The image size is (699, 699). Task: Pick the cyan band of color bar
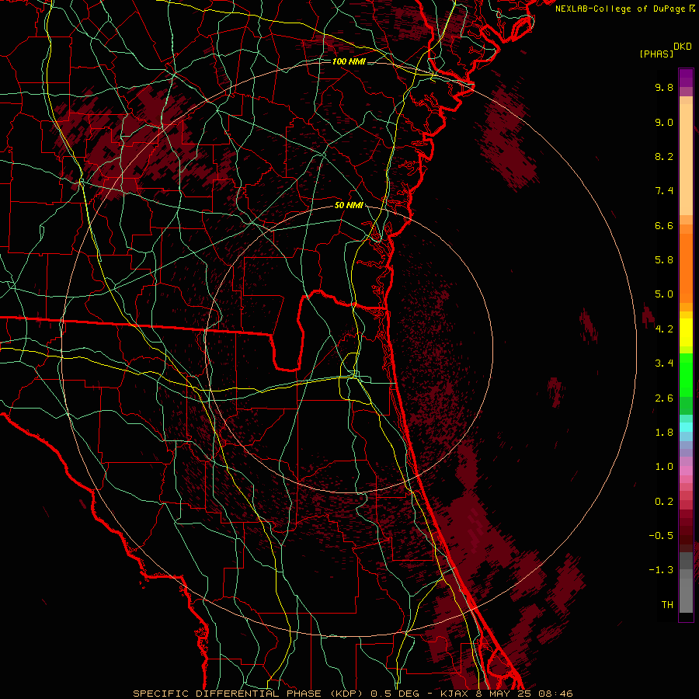[686, 427]
